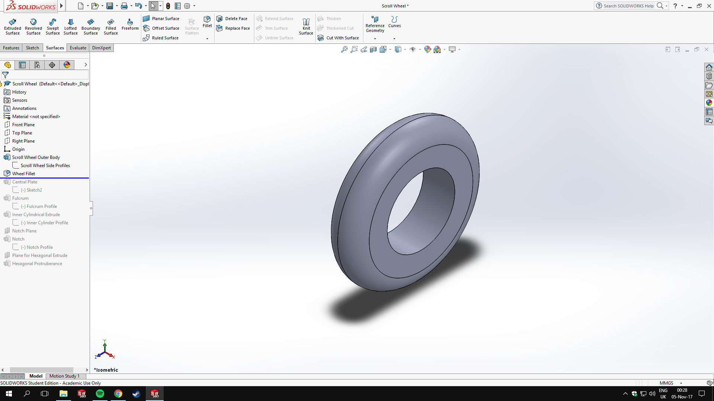The height and width of the screenshot is (401, 714).
Task: Open PropertyManager tab icon
Action: coord(22,65)
